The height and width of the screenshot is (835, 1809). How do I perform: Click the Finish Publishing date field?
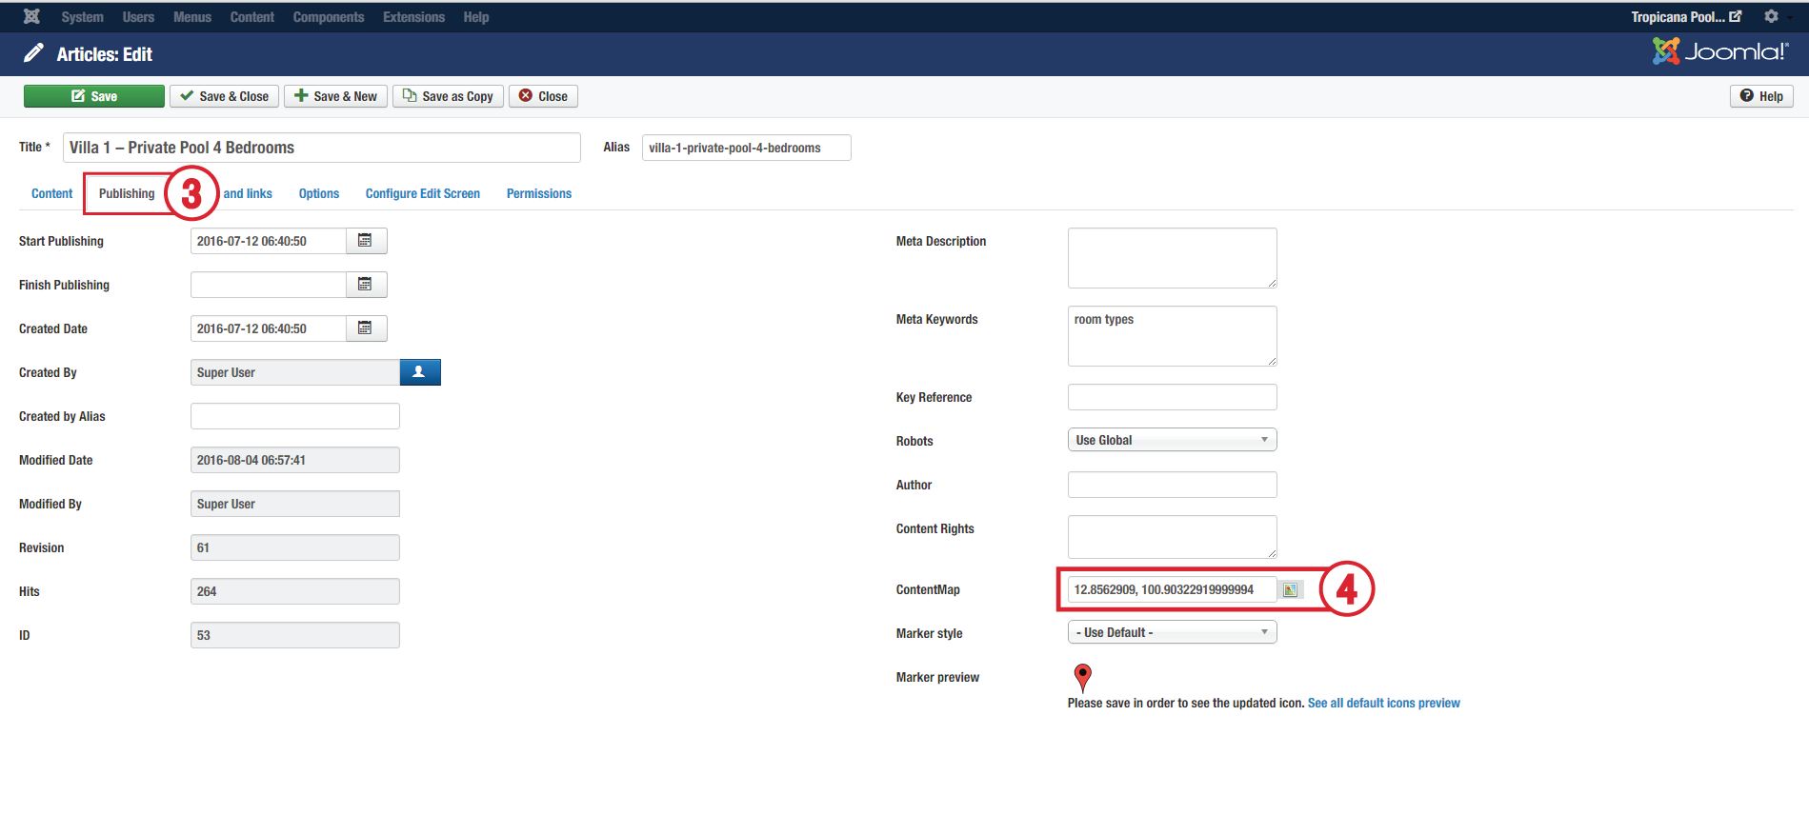(x=269, y=285)
